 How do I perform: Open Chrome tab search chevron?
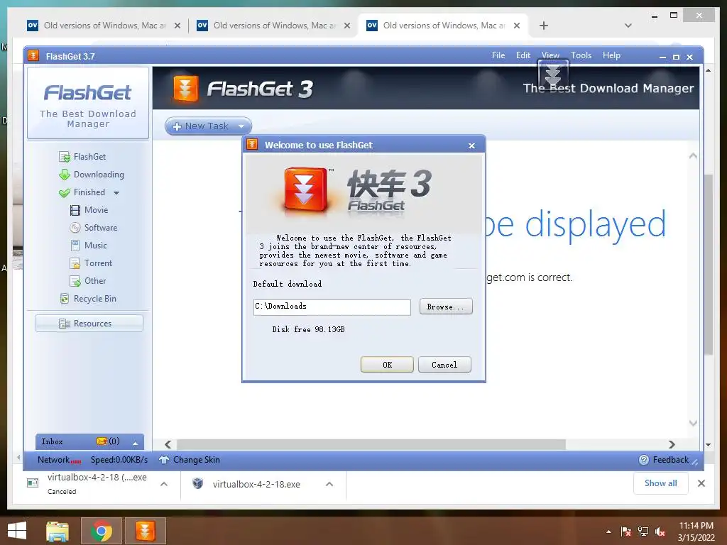pyautogui.click(x=628, y=26)
